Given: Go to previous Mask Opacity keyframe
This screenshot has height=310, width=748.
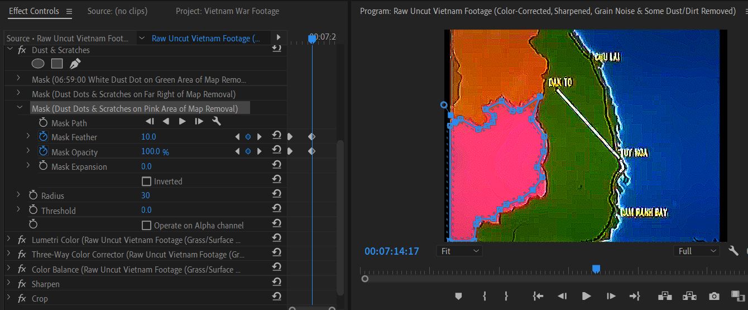Looking at the screenshot, I should pos(237,151).
